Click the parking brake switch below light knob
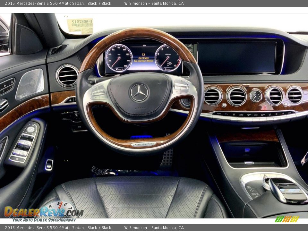The height and width of the screenshot is (231, 308). coord(79,128)
